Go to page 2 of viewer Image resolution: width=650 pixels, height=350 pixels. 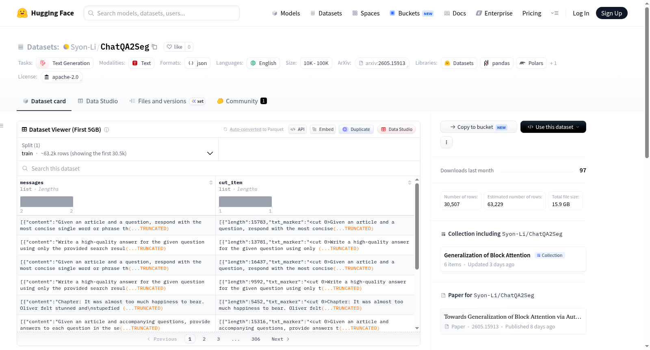[204, 339]
